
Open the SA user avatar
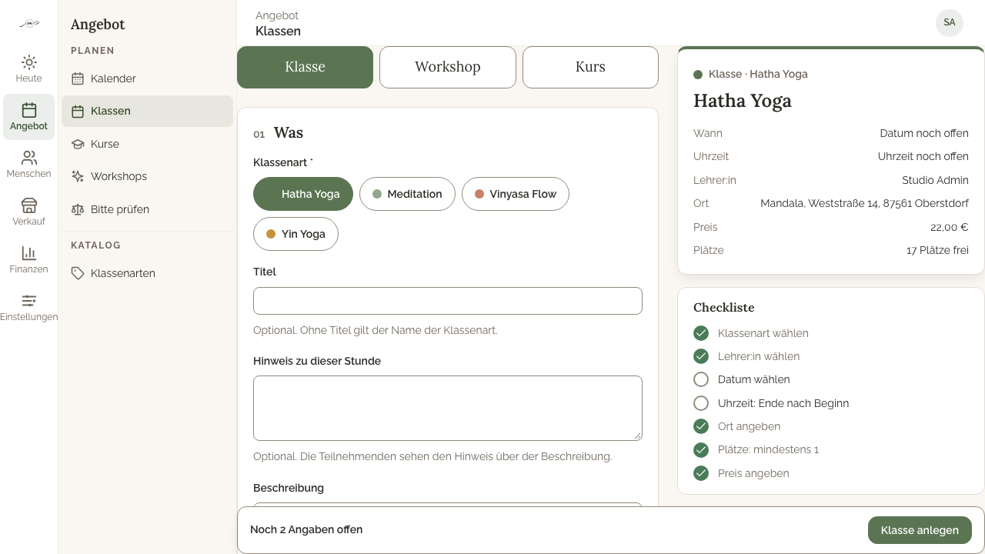[950, 22]
